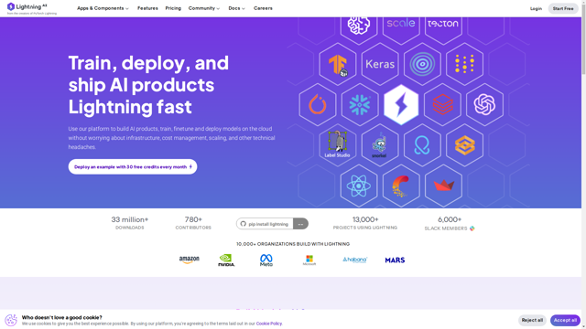Click the 780+ contributors stat
Viewport: 586px width, 329px height.
pyautogui.click(x=193, y=223)
